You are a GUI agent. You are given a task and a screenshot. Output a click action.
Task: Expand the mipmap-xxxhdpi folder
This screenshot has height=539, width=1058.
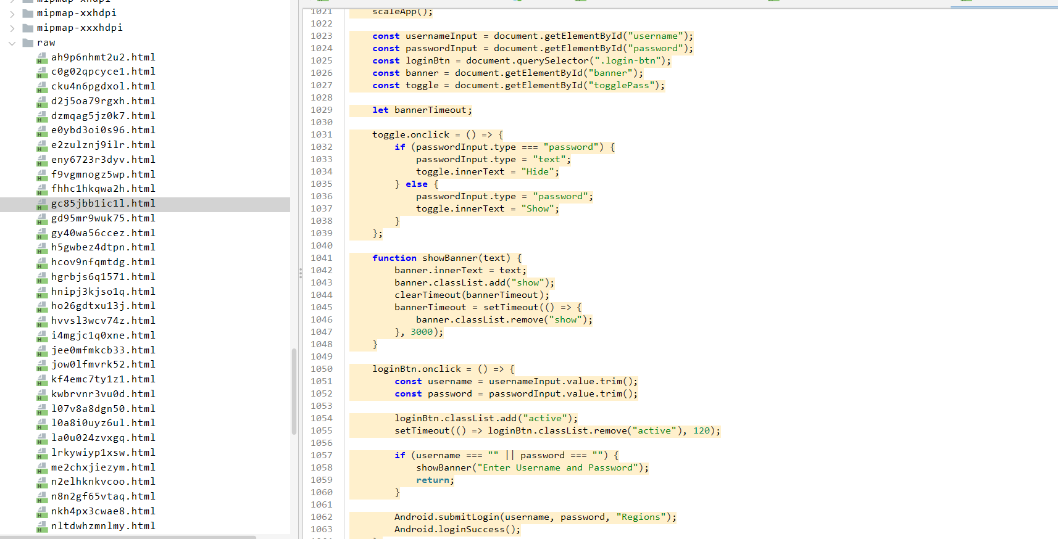point(12,28)
